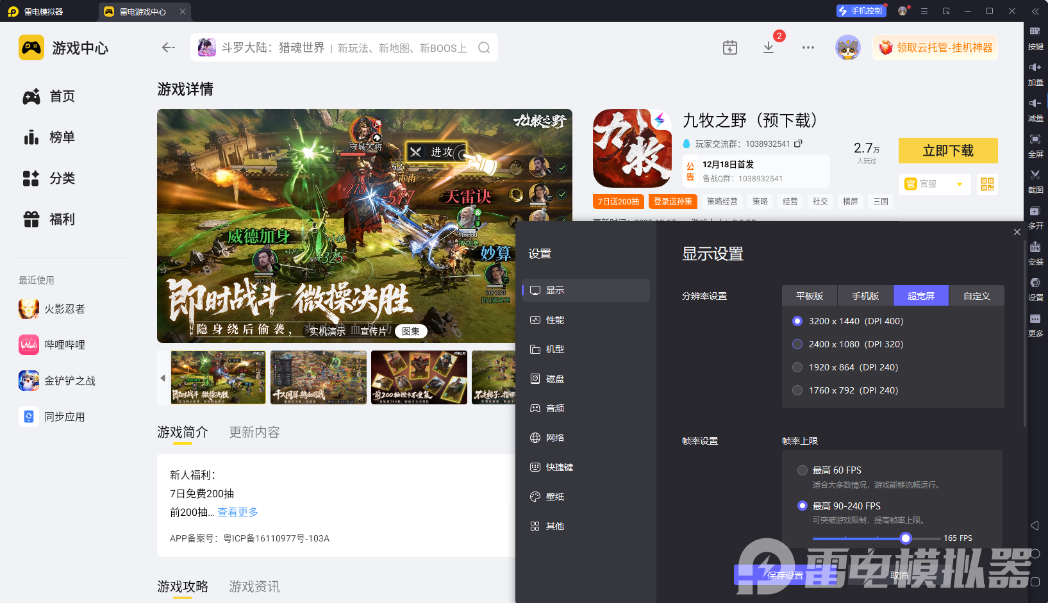The width and height of the screenshot is (1048, 603).
Task: Click the back arrow icon
Action: pos(169,47)
